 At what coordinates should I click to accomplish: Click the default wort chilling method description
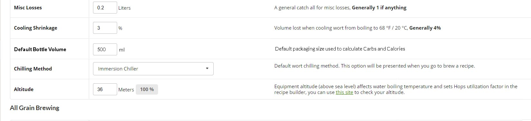pos(375,66)
